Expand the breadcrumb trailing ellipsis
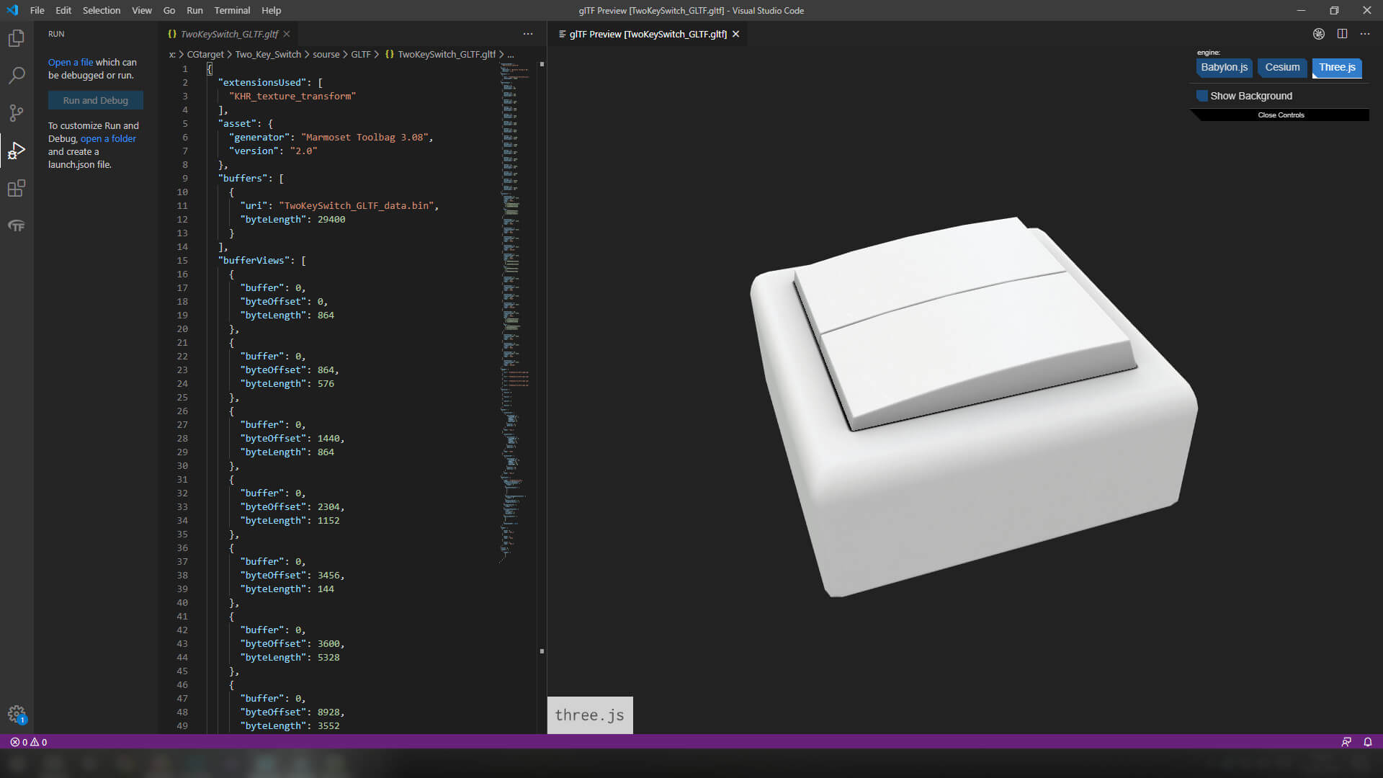 tap(511, 55)
